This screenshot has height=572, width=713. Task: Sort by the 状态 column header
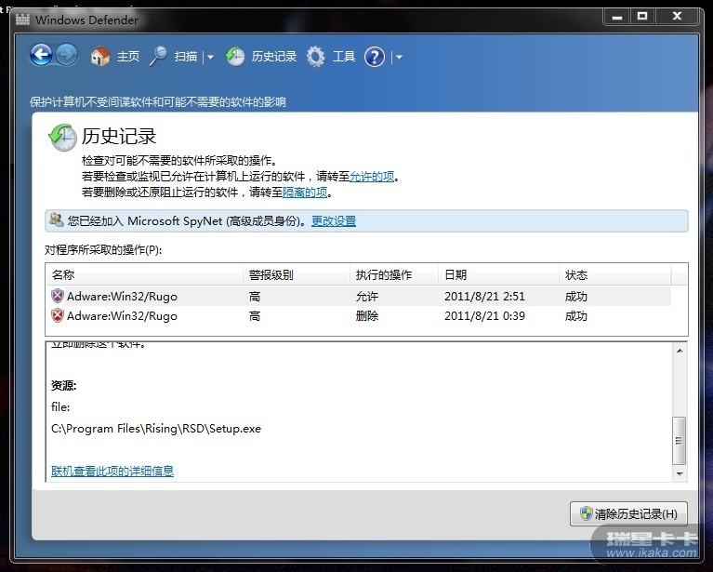(x=614, y=275)
